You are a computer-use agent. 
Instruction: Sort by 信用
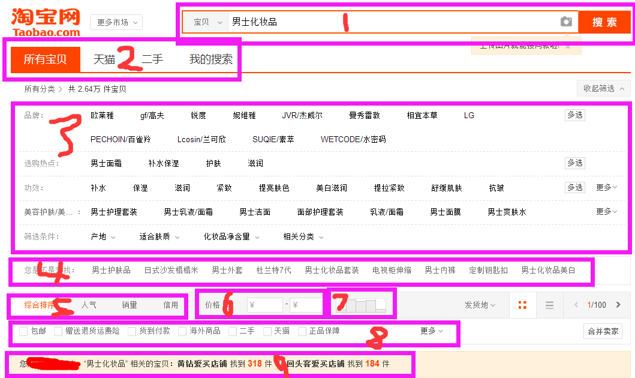[x=170, y=305]
